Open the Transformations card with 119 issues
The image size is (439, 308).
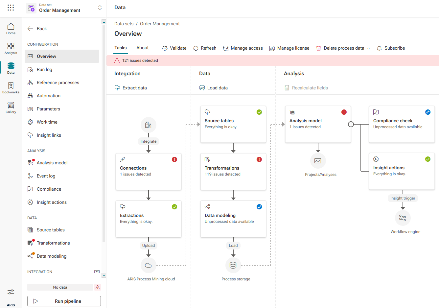[x=233, y=171]
